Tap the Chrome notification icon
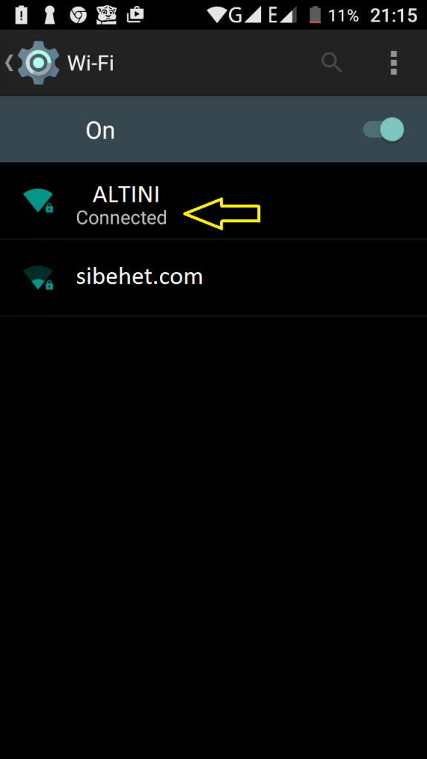This screenshot has width=427, height=759. tap(78, 16)
